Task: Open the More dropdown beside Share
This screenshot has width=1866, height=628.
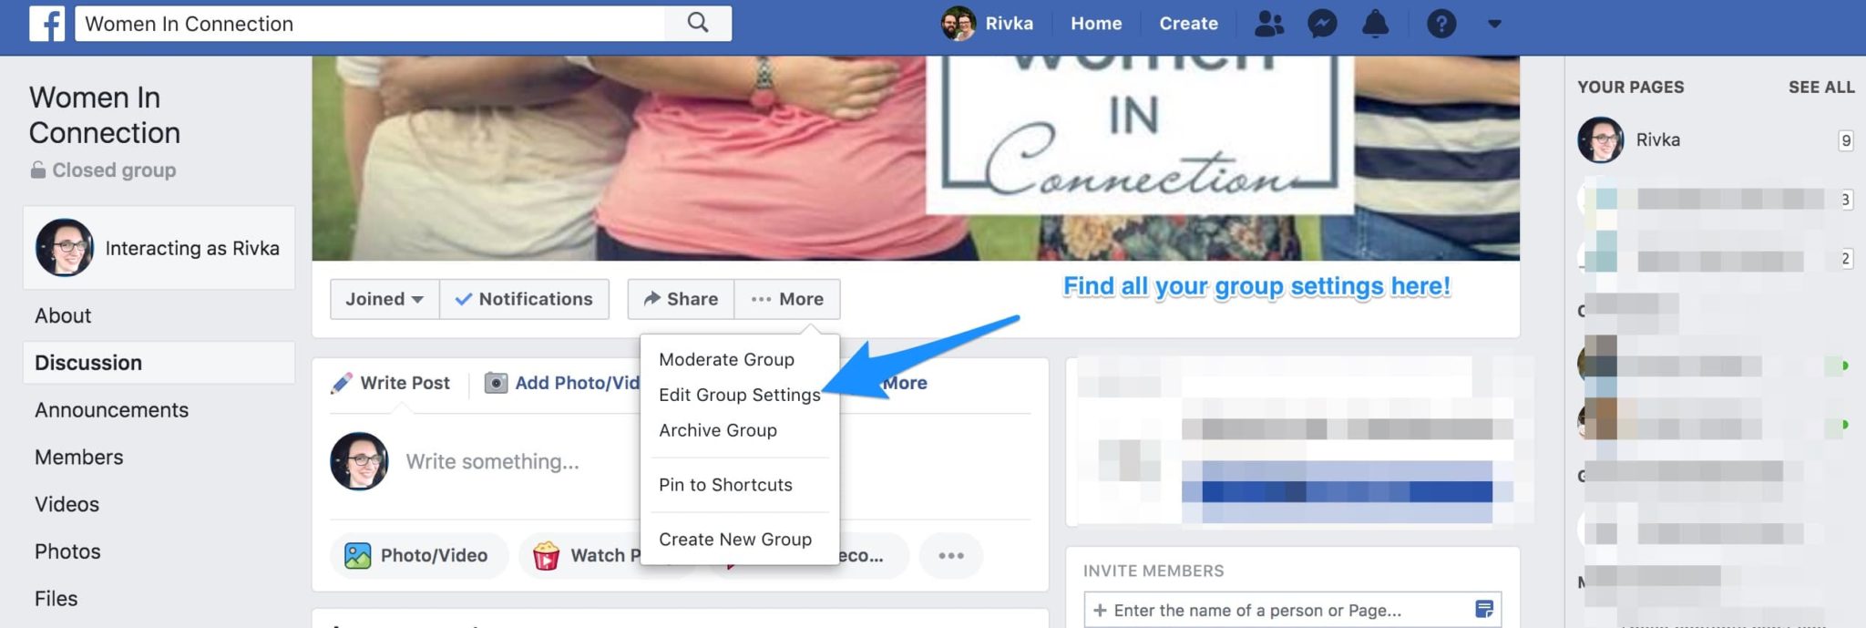Action: click(x=787, y=299)
